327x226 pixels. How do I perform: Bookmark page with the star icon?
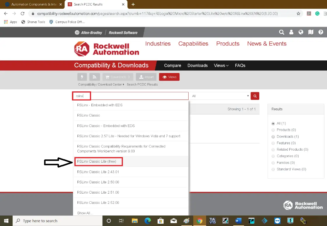pyautogui.click(x=298, y=13)
